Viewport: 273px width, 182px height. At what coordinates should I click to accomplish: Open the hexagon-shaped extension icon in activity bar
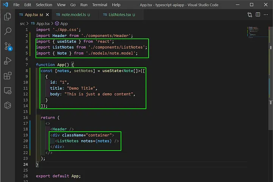click(x=8, y=105)
